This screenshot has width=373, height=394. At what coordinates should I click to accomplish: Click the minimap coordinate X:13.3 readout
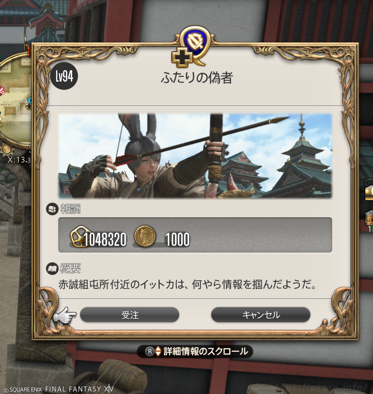click(19, 160)
